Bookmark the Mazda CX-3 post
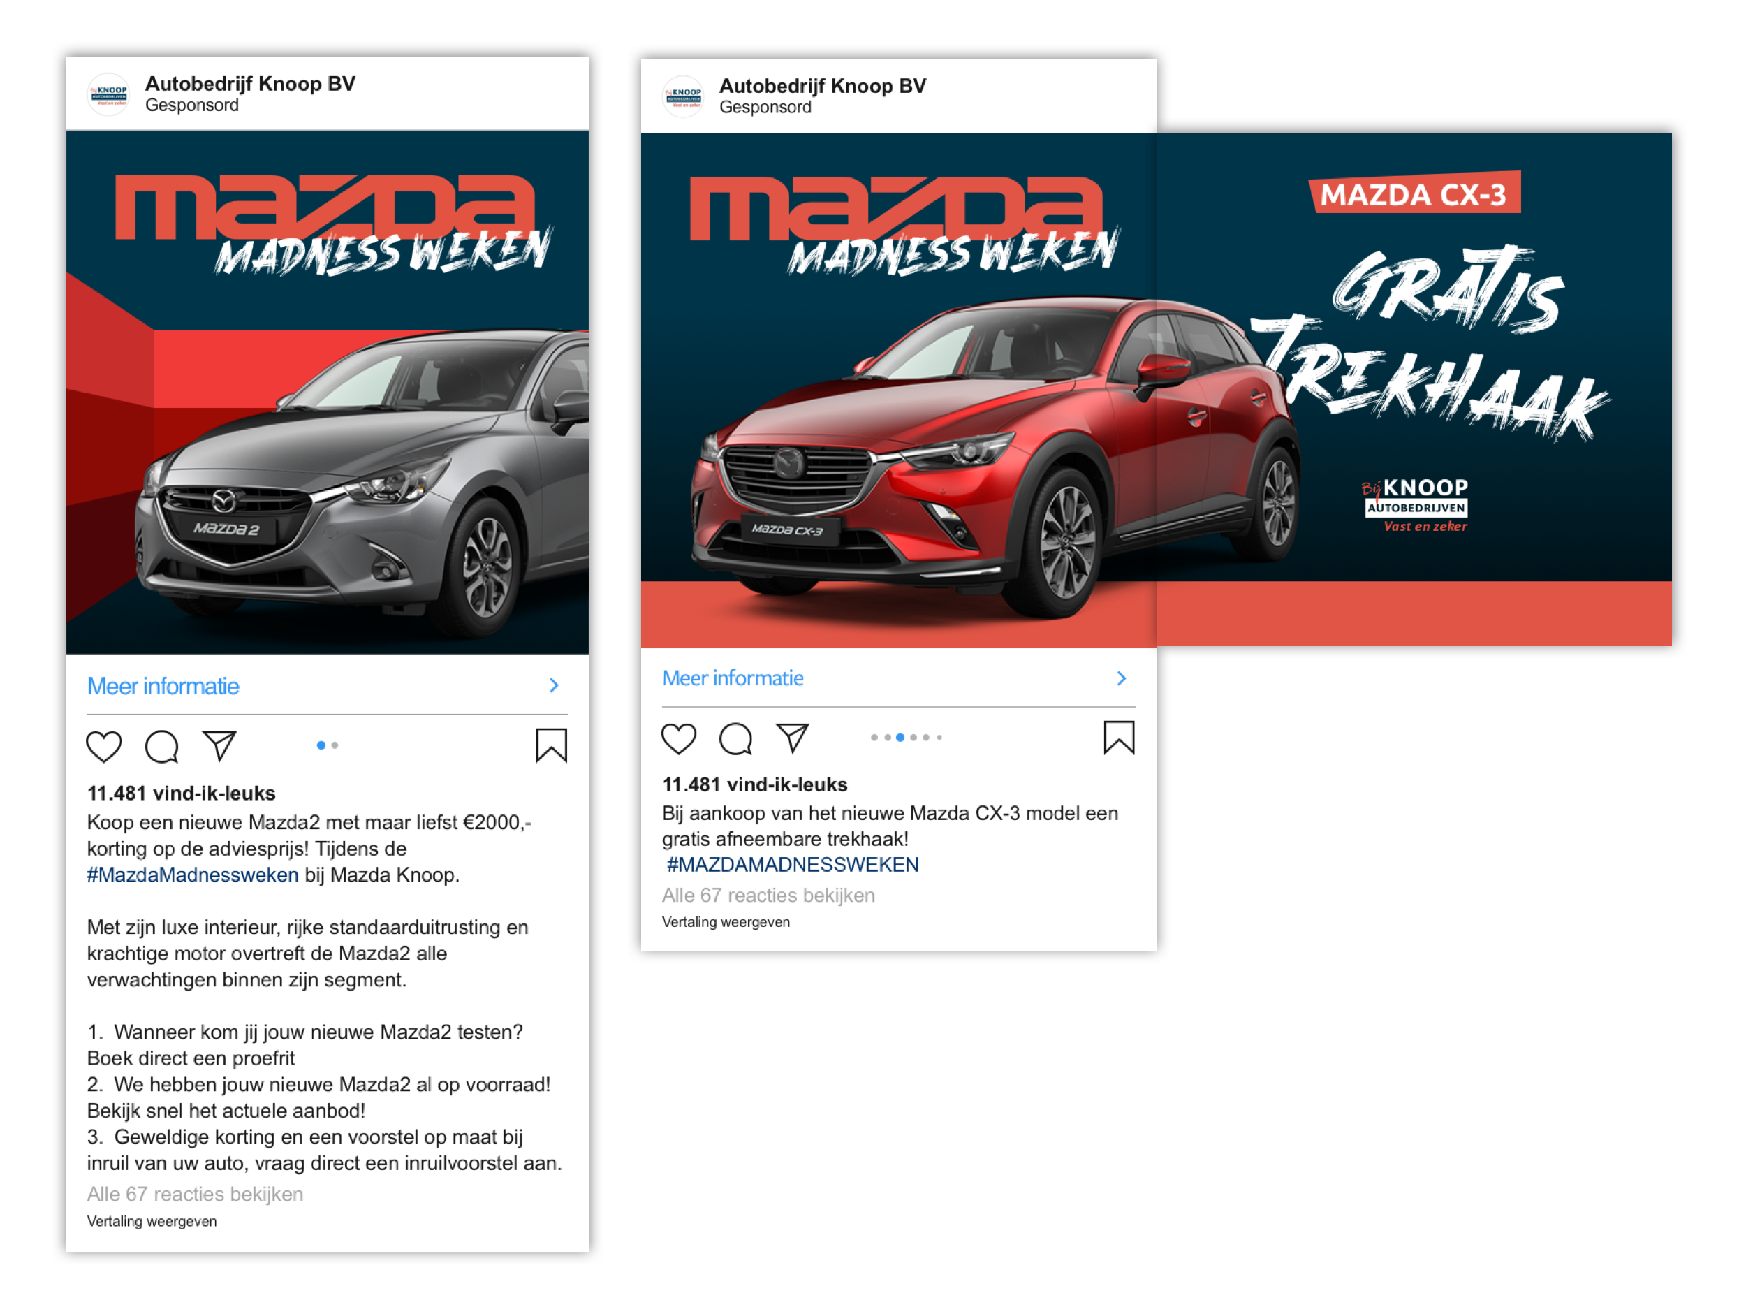 [1119, 737]
